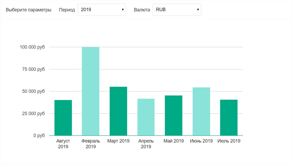This screenshot has width=292, height=165.
Task: Select the light Апрель 2019 bar
Action: click(146, 116)
